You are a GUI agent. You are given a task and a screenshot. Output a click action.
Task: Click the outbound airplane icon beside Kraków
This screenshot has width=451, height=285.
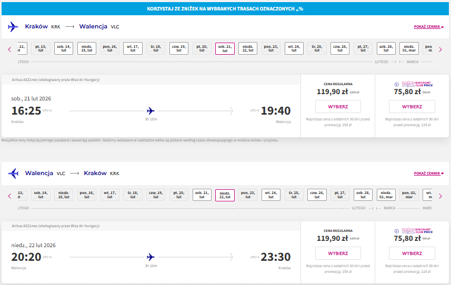click(13, 27)
